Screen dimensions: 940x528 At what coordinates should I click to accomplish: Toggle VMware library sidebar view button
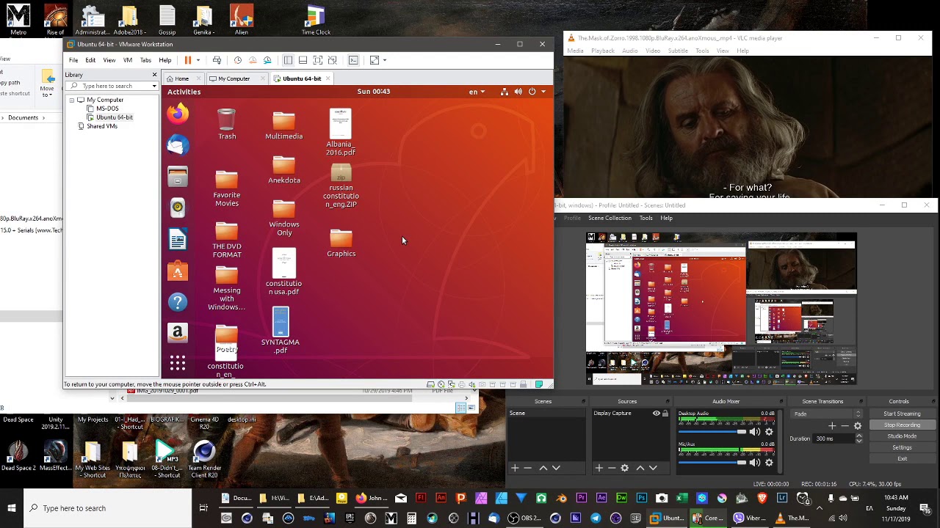(288, 60)
